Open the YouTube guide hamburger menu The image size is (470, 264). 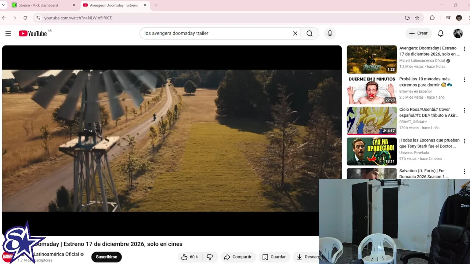8,33
